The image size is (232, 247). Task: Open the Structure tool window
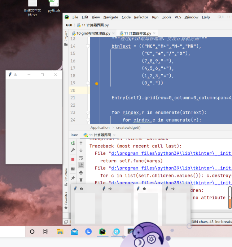pos(66,177)
